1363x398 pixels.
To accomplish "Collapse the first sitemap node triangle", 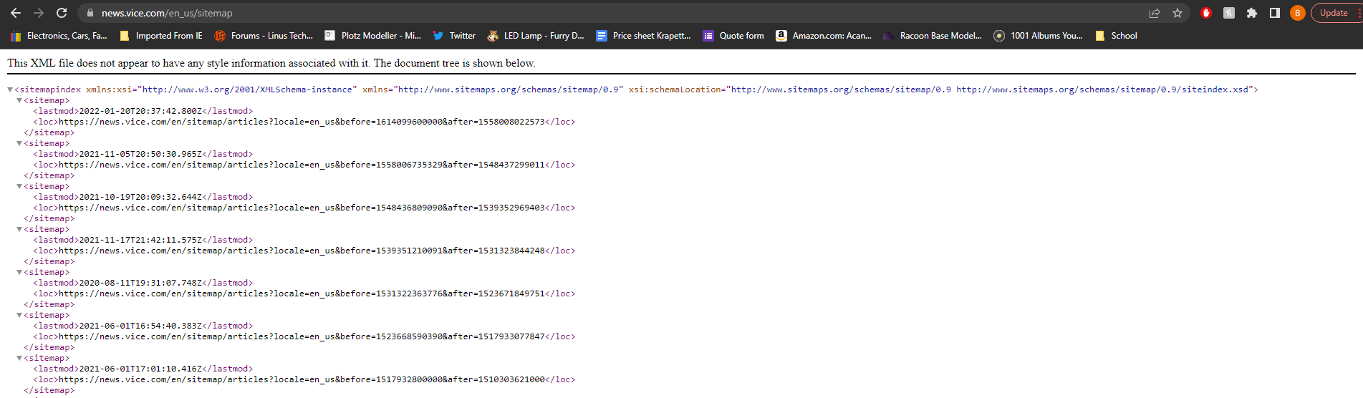I will point(19,100).
